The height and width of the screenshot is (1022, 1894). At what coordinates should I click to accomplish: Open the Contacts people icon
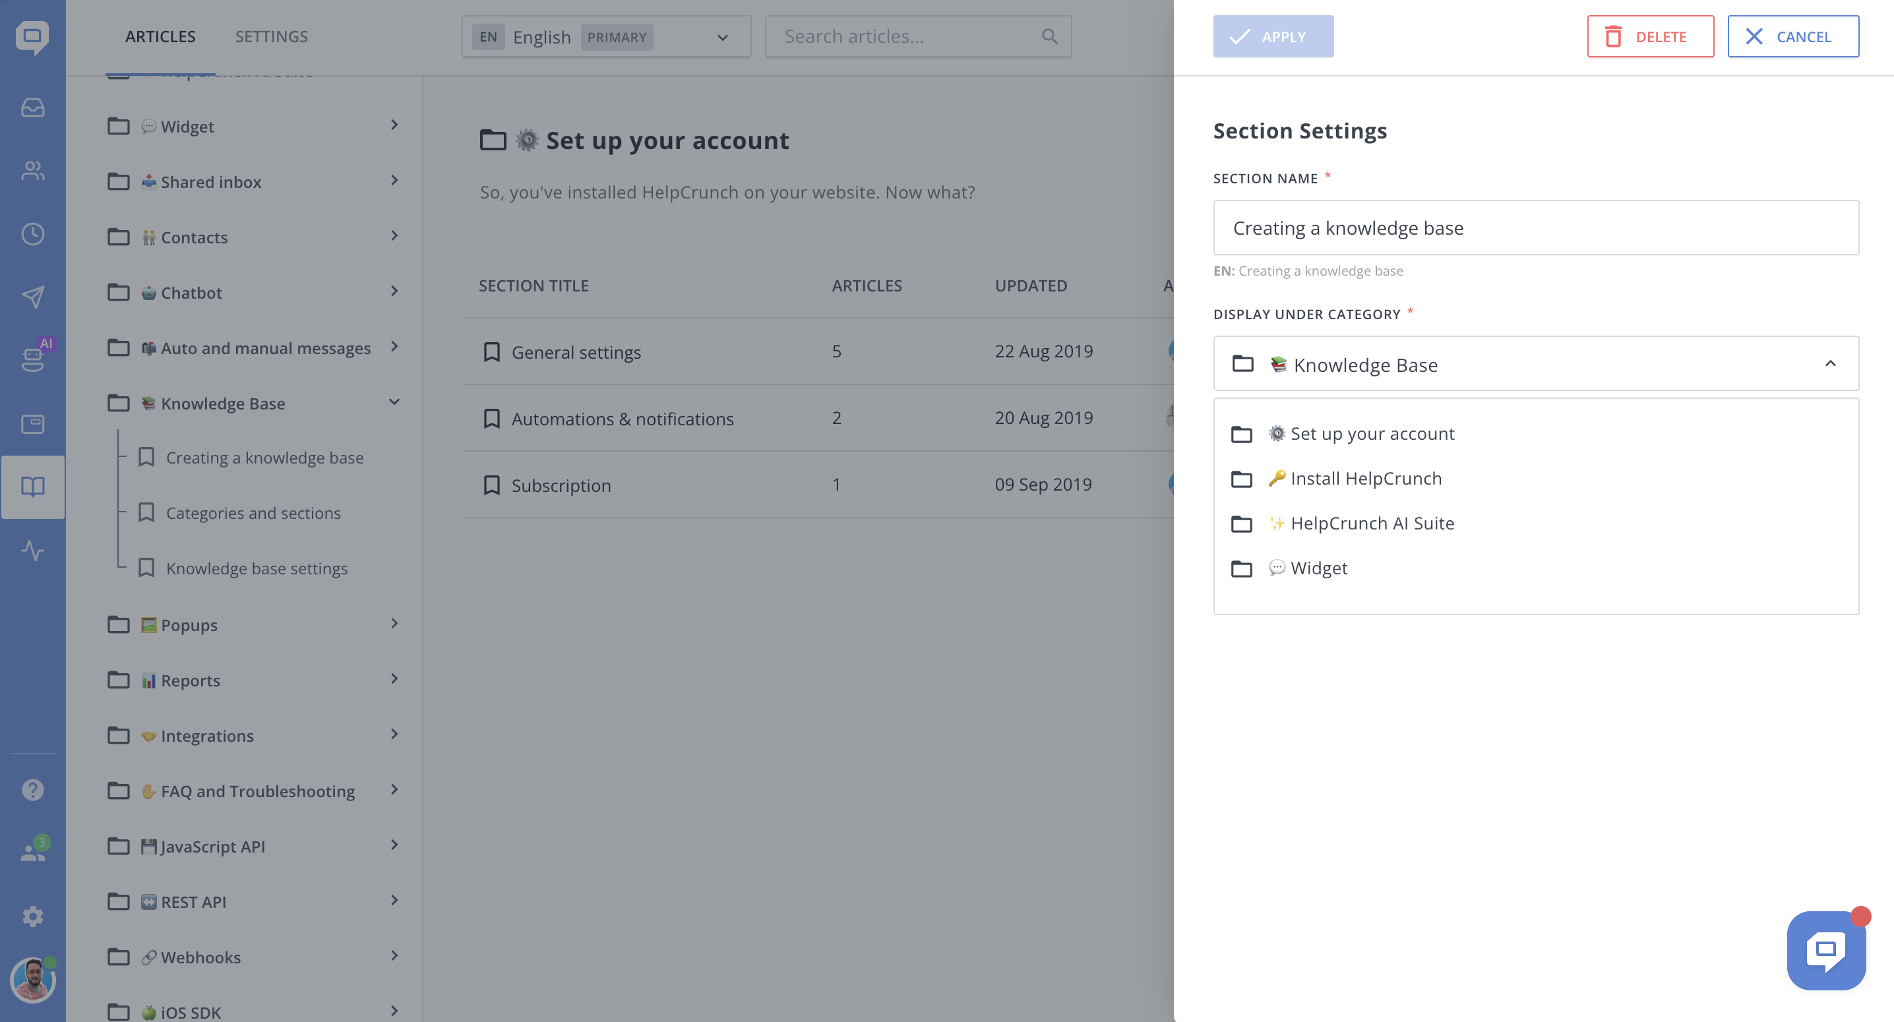point(32,171)
